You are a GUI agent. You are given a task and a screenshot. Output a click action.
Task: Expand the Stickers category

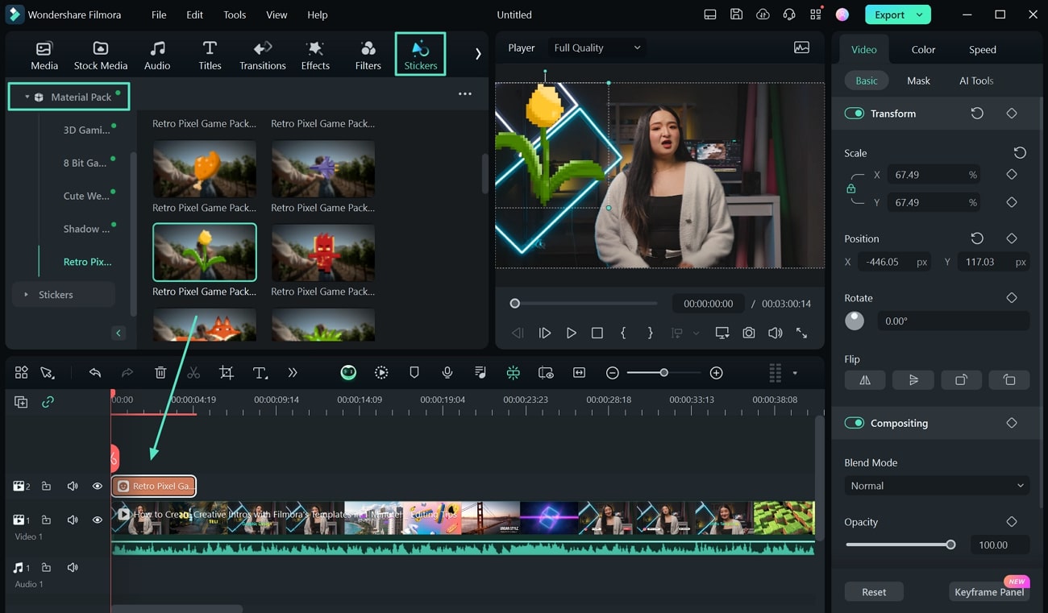26,295
